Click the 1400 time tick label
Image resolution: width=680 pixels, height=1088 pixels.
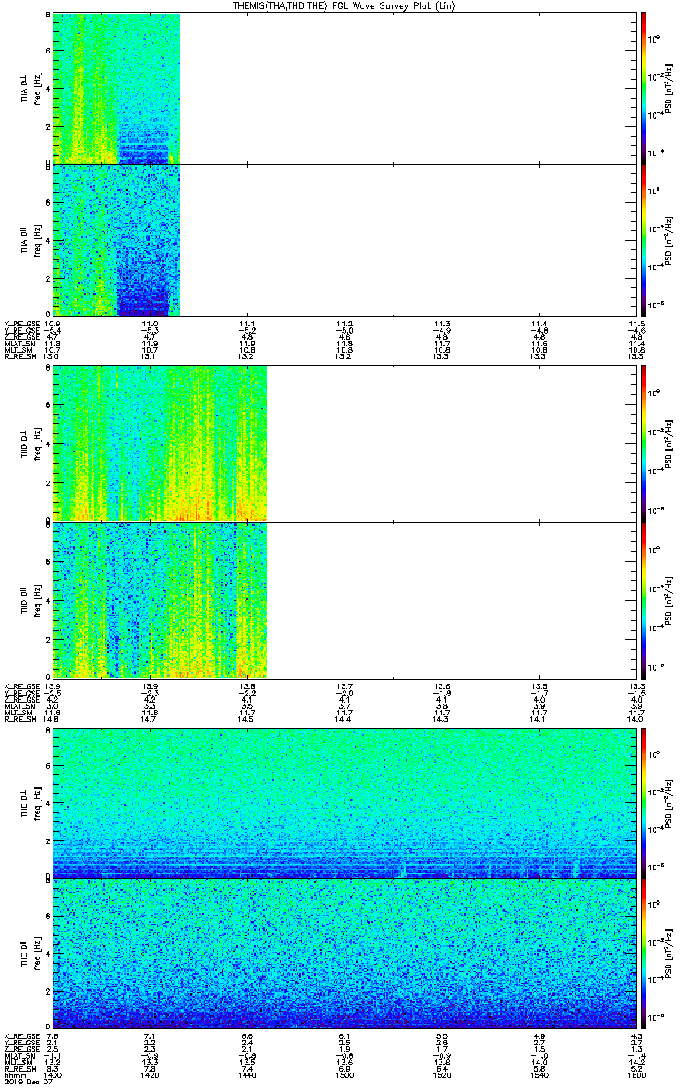coord(53,1075)
